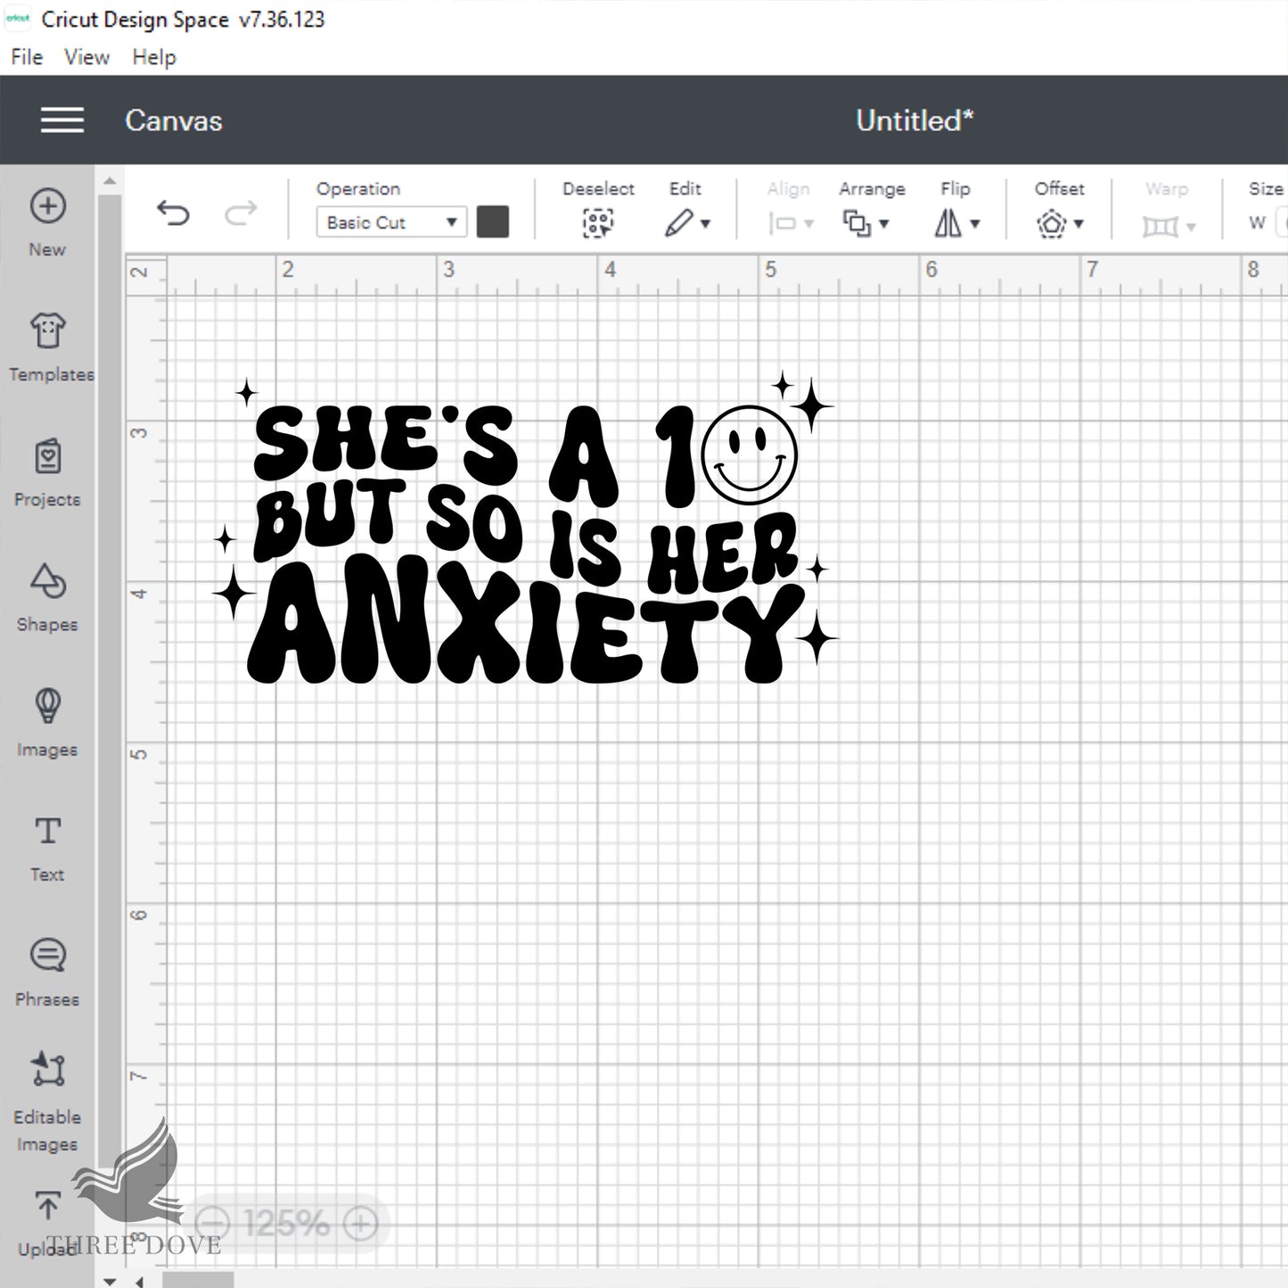Image resolution: width=1288 pixels, height=1288 pixels.
Task: Click the Upload icon
Action: pyautogui.click(x=47, y=1207)
